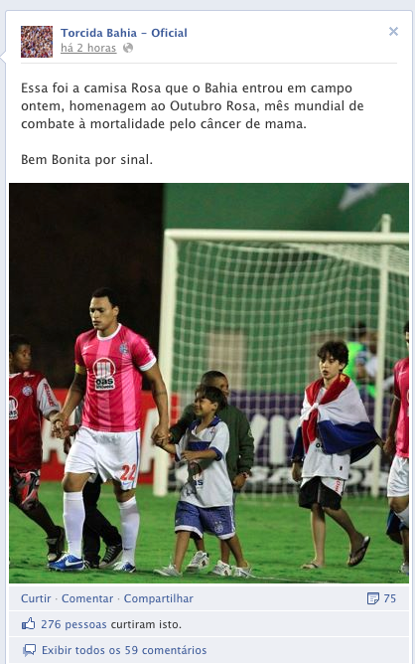Click the post text about Outubro Rosa

[x=193, y=106]
